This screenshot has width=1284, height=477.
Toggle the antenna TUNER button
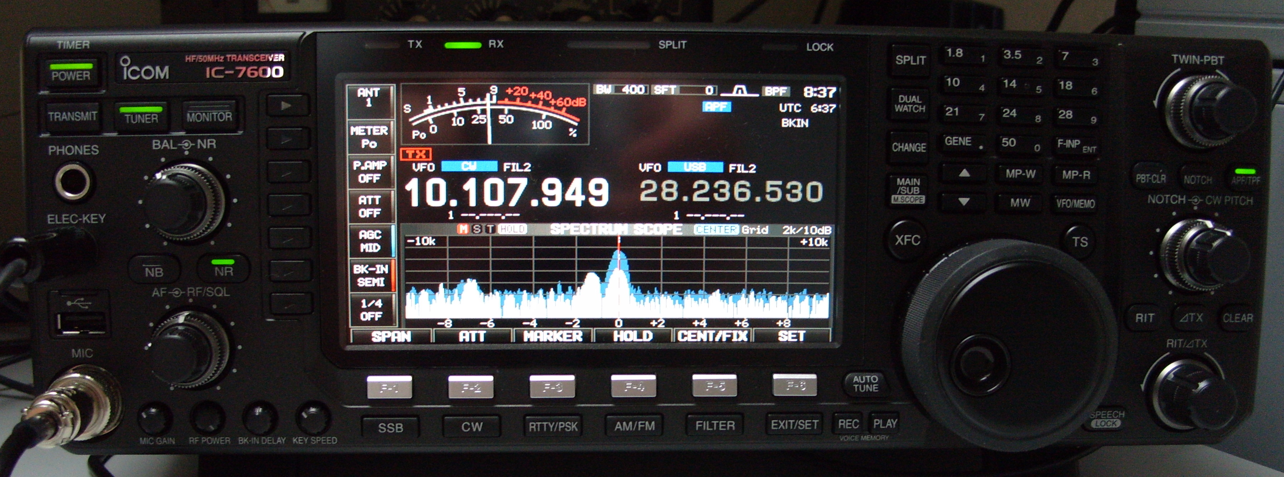click(x=141, y=116)
